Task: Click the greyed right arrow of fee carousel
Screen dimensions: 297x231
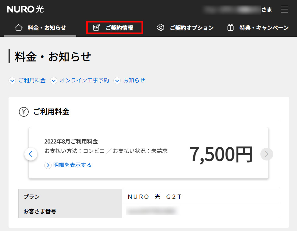Action: pyautogui.click(x=267, y=154)
